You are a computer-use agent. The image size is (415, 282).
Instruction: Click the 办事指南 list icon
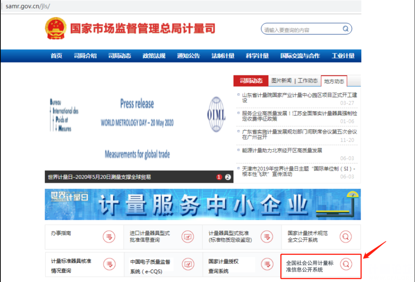109,237
